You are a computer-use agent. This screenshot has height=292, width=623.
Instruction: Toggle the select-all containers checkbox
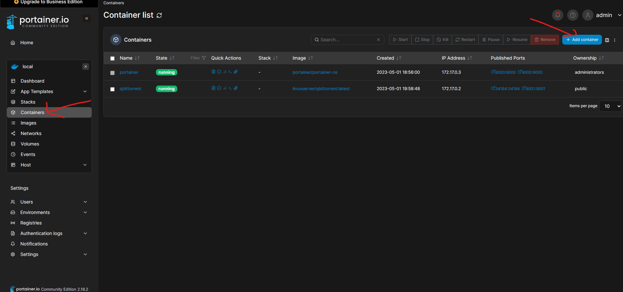pyautogui.click(x=112, y=58)
